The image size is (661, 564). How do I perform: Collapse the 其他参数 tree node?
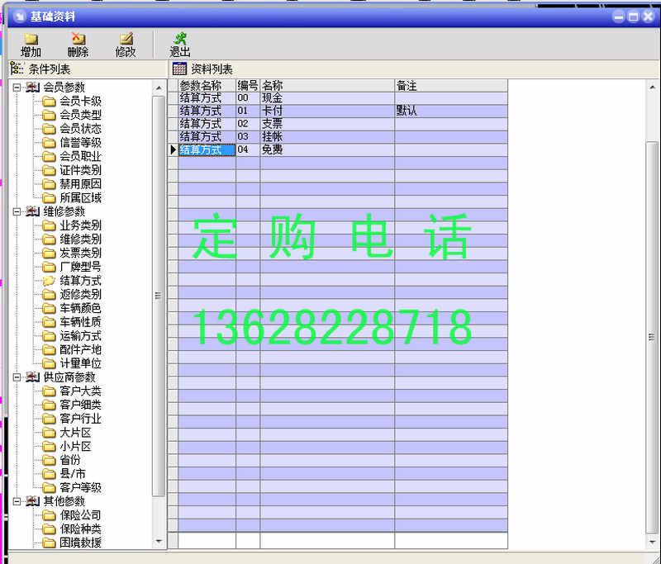tap(17, 501)
